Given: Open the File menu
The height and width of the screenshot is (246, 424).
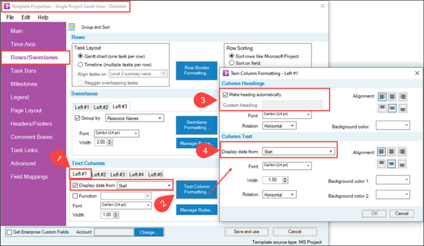Looking at the screenshot, I should point(10,17).
